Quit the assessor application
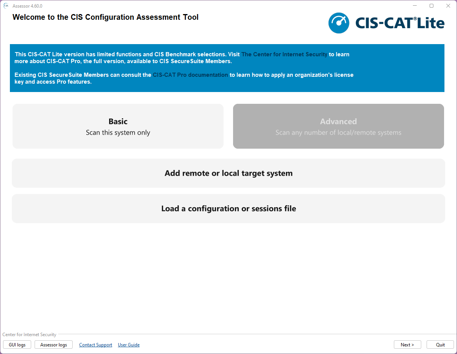 [x=440, y=345]
